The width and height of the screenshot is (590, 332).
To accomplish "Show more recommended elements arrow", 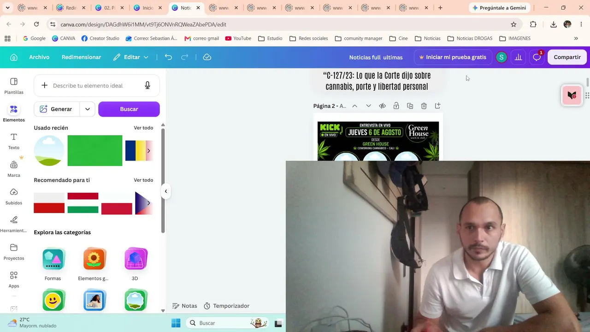I will pyautogui.click(x=148, y=203).
